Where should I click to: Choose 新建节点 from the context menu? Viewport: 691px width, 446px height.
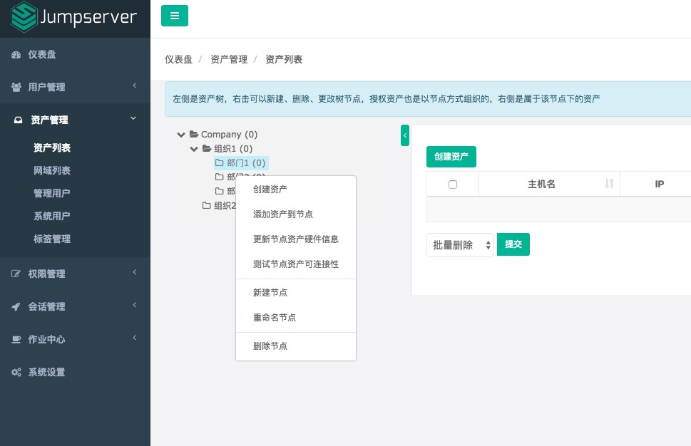click(x=270, y=293)
